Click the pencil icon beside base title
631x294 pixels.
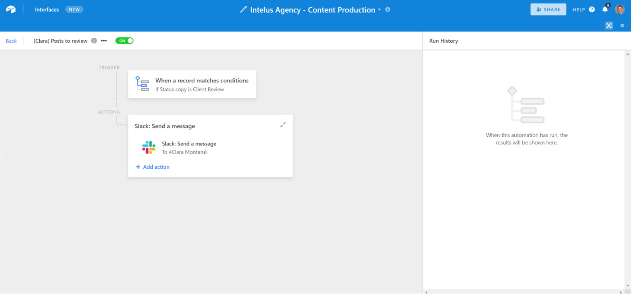click(x=244, y=9)
